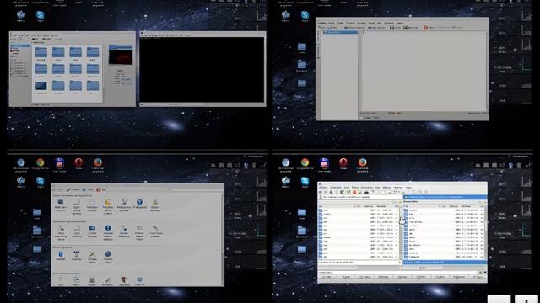The width and height of the screenshot is (540, 303).
Task: Open the blue globe icon beside the green tools icon
Action: click(x=108, y=254)
